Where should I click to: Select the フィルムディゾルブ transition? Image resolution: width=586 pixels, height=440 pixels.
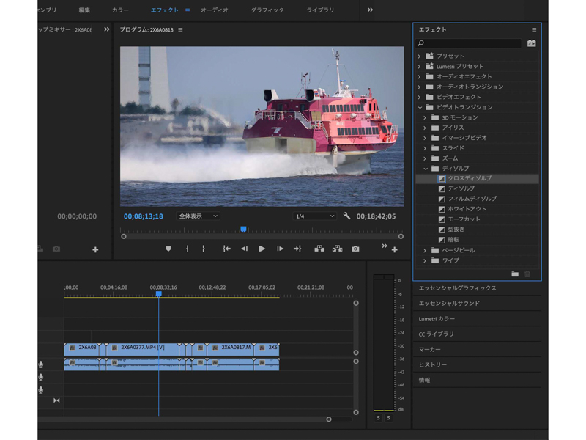click(472, 199)
